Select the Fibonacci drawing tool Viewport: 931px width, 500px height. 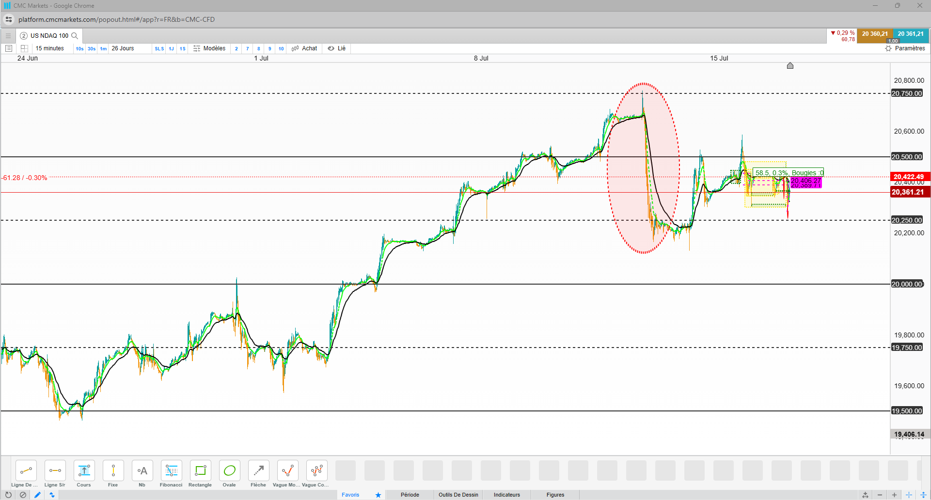171,474
